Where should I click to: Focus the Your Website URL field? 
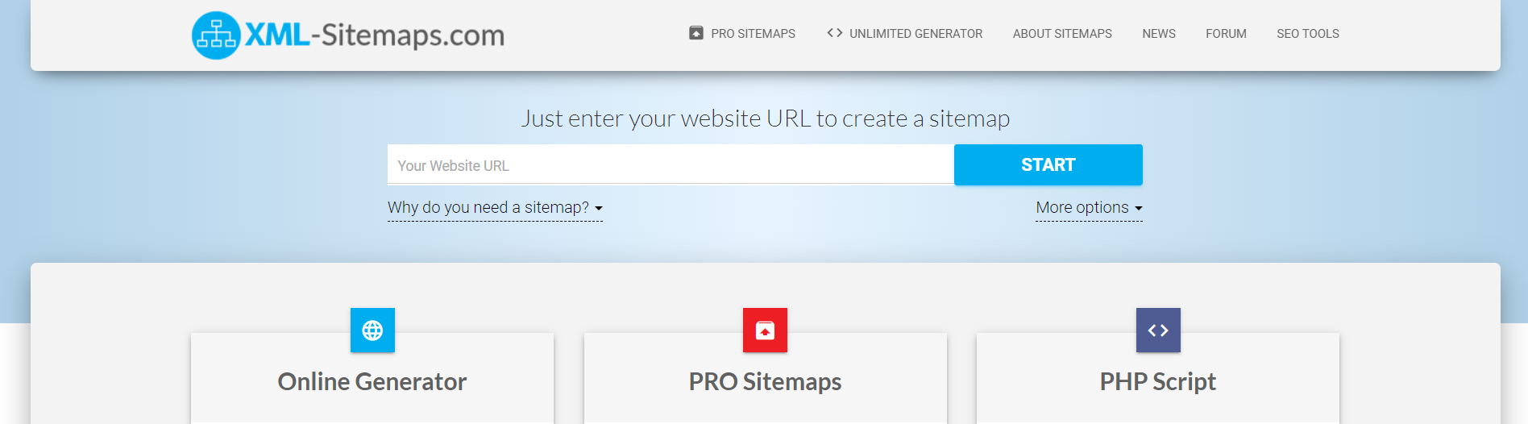pyautogui.click(x=671, y=164)
